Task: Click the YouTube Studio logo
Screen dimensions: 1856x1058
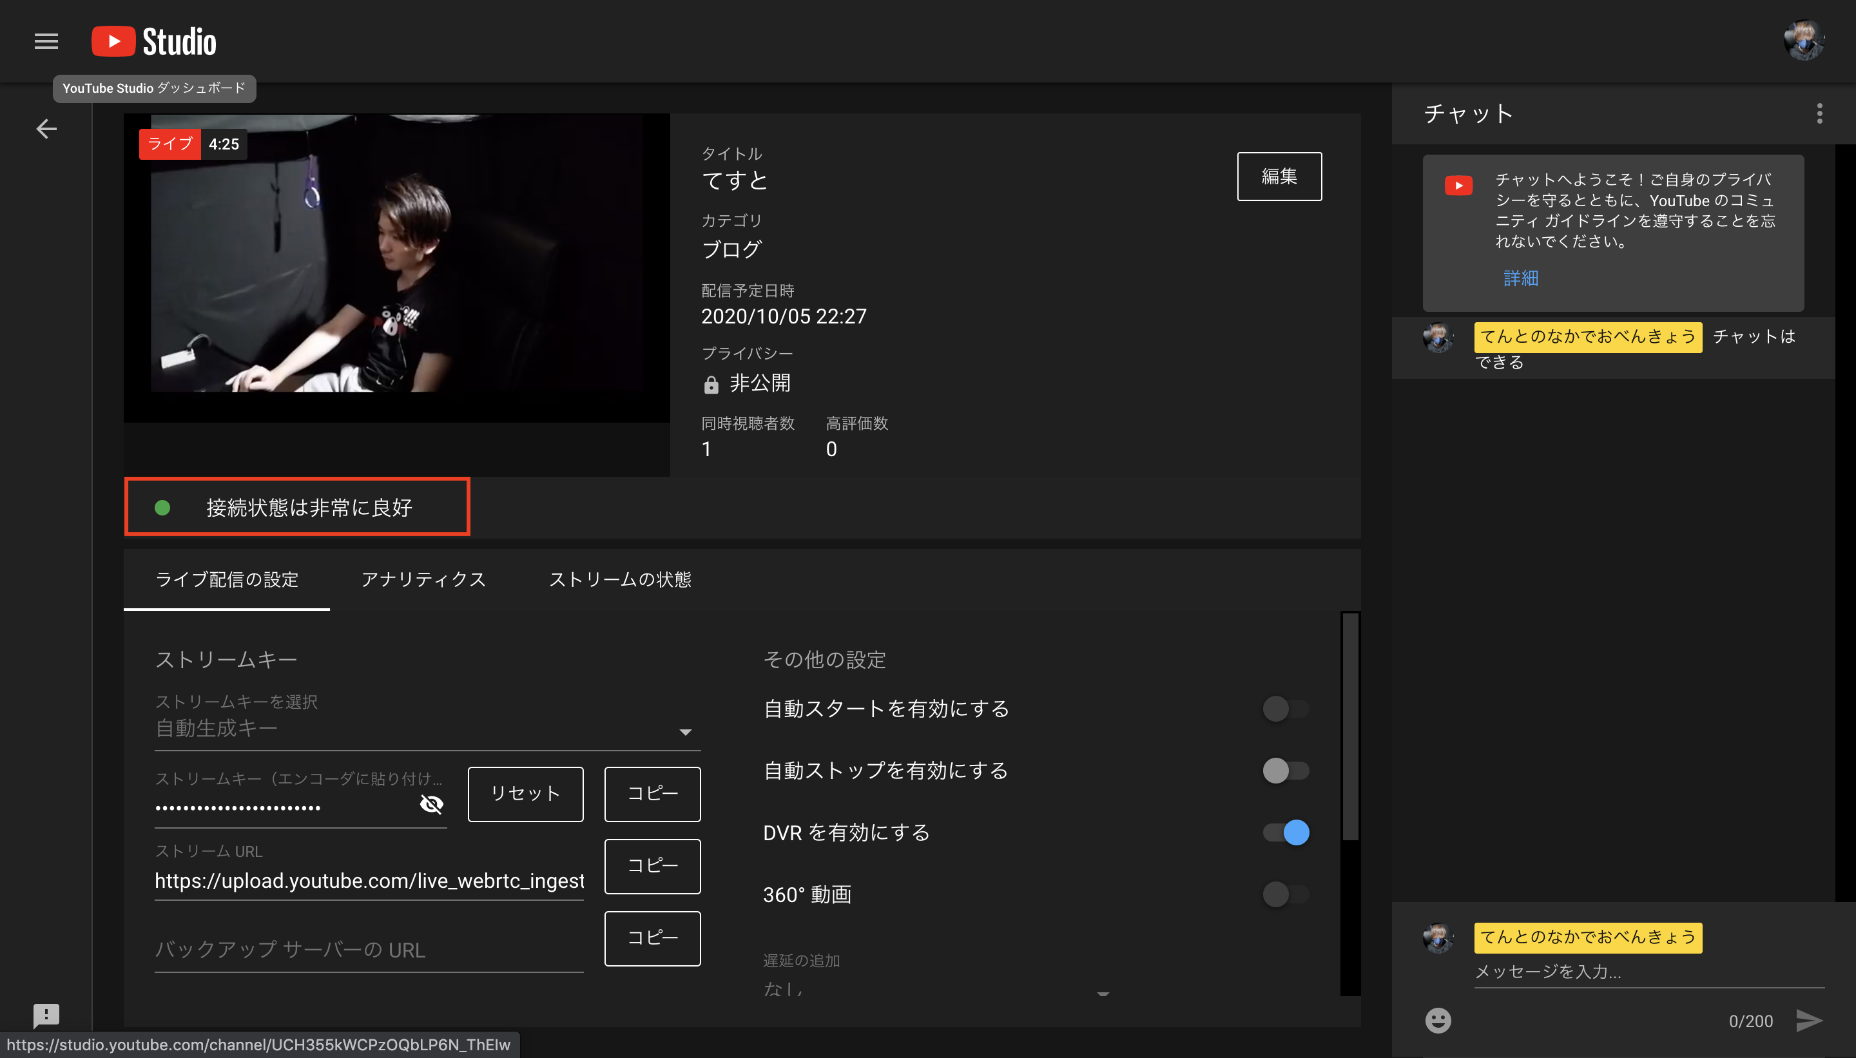Action: (x=153, y=41)
